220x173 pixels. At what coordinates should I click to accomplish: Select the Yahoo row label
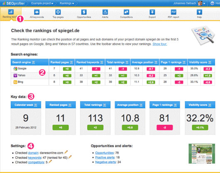(x=22, y=75)
